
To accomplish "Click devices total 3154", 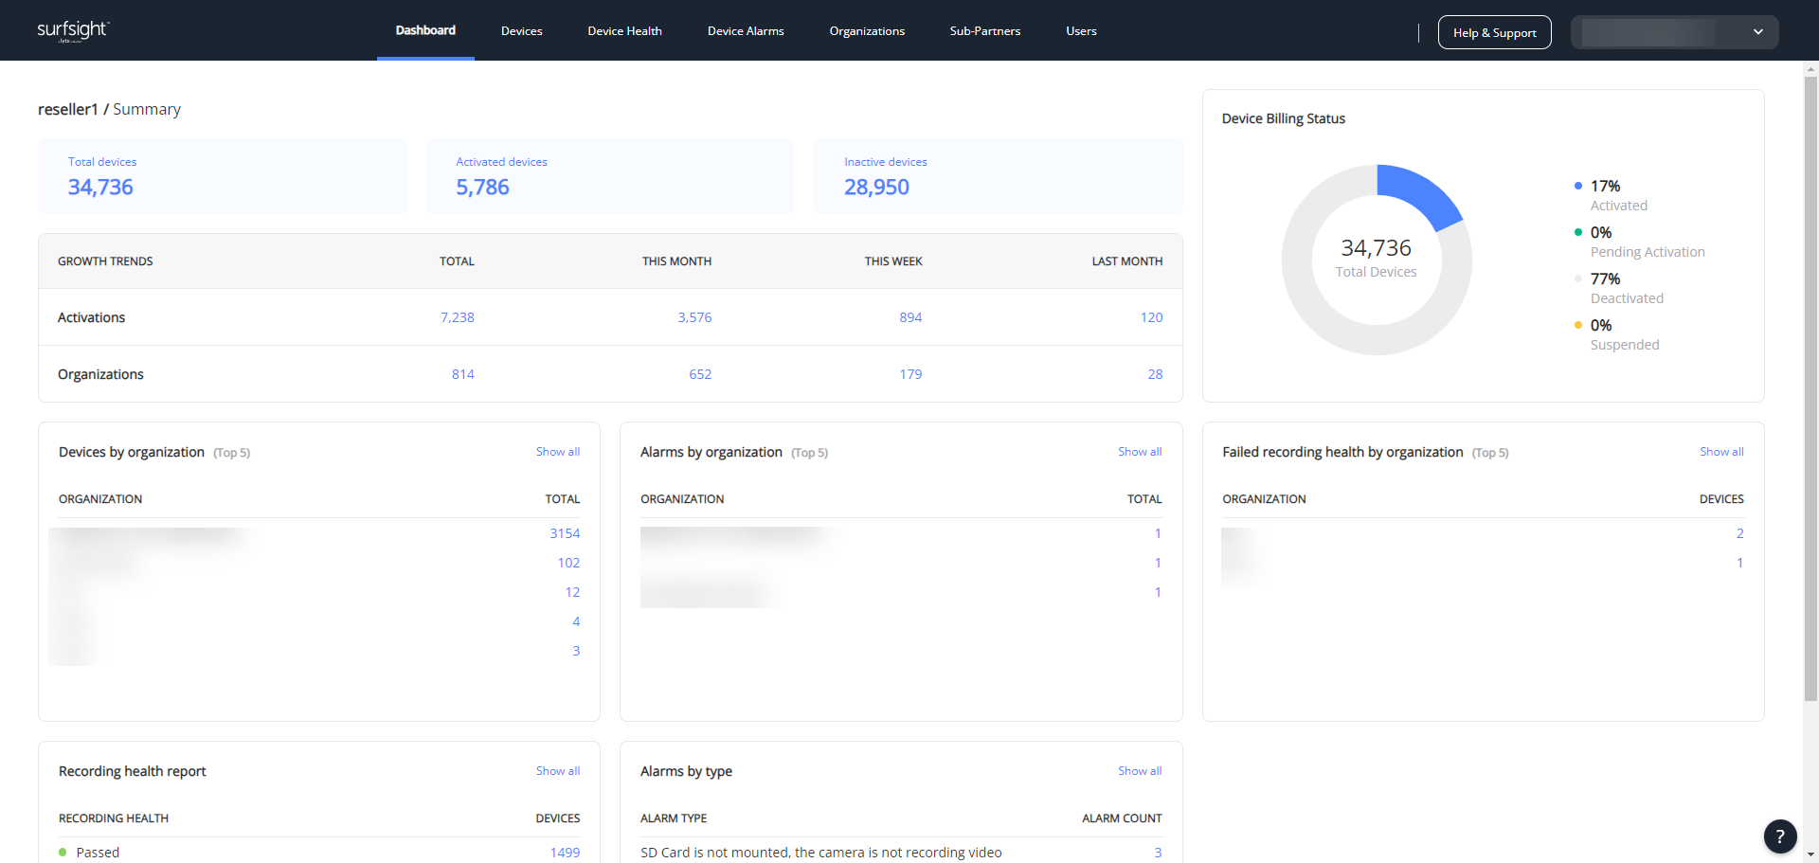I will tap(565, 533).
